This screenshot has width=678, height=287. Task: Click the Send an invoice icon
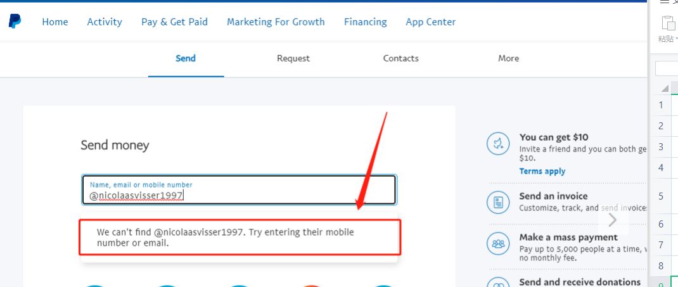pyautogui.click(x=498, y=202)
